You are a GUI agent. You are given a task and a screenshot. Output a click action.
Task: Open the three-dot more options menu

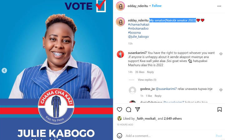coord(219,6)
